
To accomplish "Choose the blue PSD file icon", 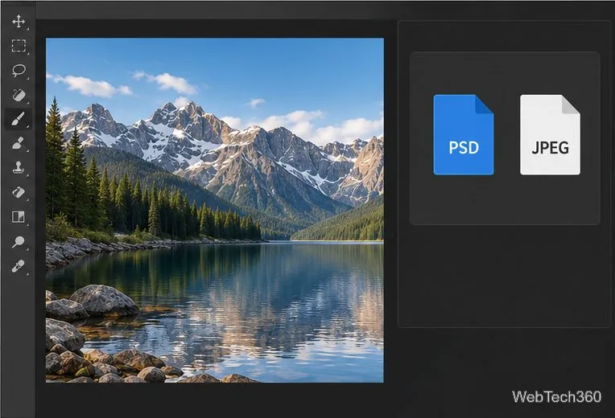I will (x=463, y=135).
